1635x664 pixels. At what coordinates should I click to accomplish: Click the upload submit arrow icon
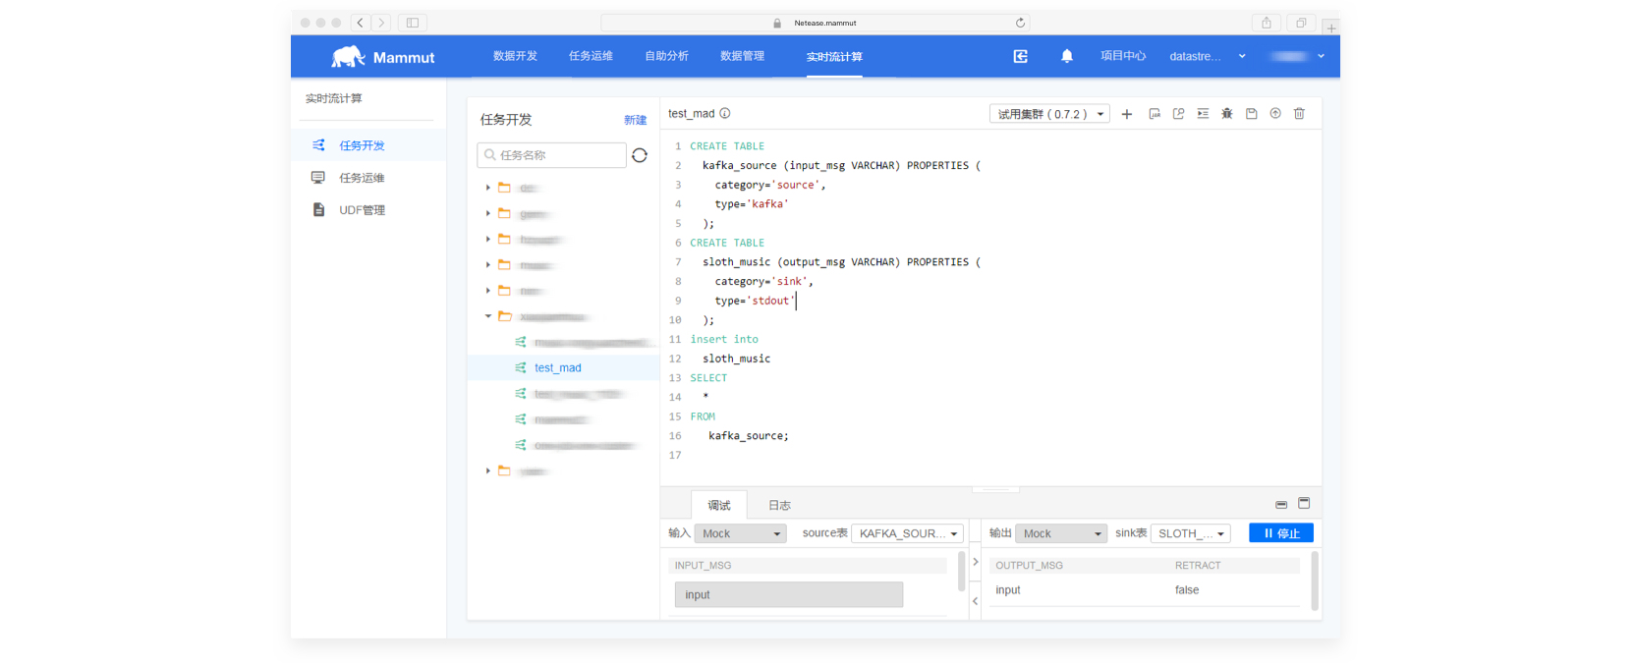tap(1275, 114)
